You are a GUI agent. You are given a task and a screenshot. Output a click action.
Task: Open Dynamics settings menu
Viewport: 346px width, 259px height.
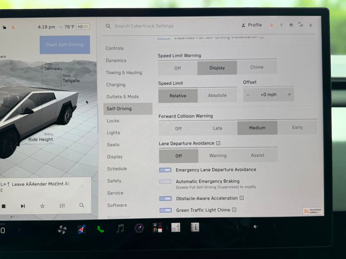[116, 60]
